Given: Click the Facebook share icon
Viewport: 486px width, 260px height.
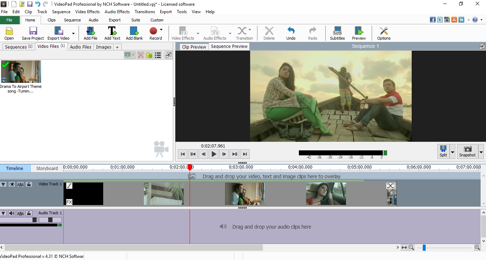Looking at the screenshot, I should pyautogui.click(x=432, y=20).
